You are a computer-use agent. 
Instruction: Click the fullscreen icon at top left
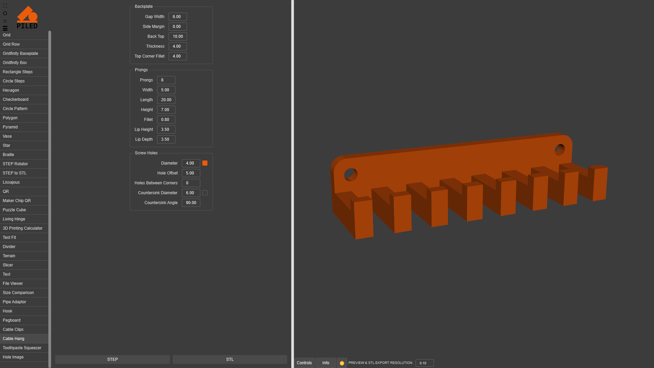pos(5,6)
